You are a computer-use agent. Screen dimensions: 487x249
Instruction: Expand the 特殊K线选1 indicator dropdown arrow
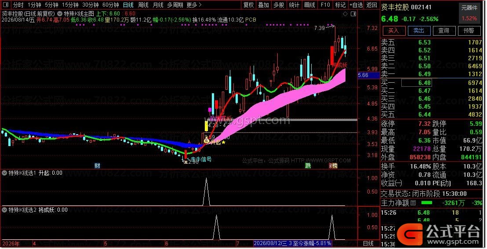pyautogui.click(x=4, y=173)
